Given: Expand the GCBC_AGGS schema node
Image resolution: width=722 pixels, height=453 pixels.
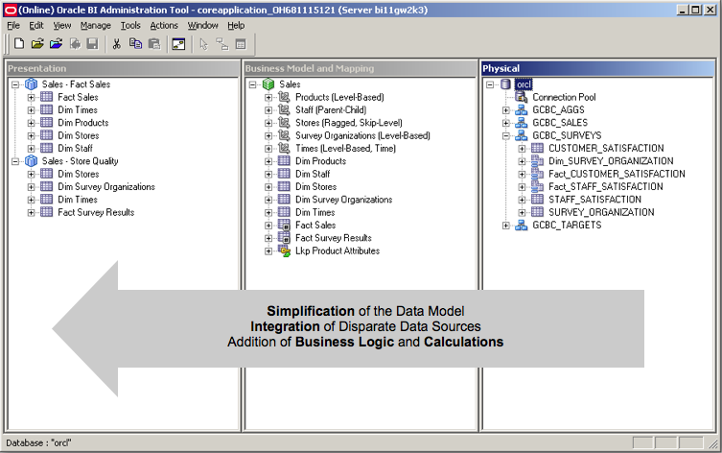Looking at the screenshot, I should point(506,110).
